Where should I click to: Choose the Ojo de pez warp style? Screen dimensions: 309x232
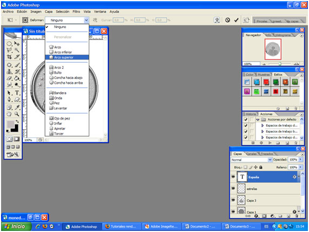coord(67,118)
